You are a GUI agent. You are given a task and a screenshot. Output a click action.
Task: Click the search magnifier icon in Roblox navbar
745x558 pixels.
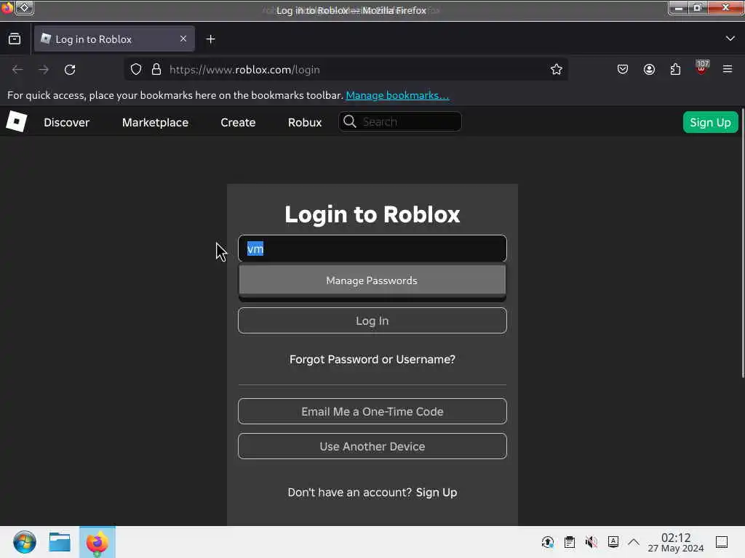[x=350, y=121]
